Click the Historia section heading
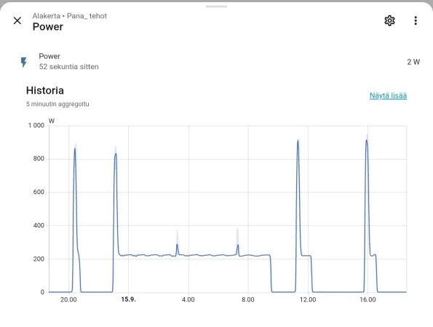The image size is (433, 327). click(44, 90)
